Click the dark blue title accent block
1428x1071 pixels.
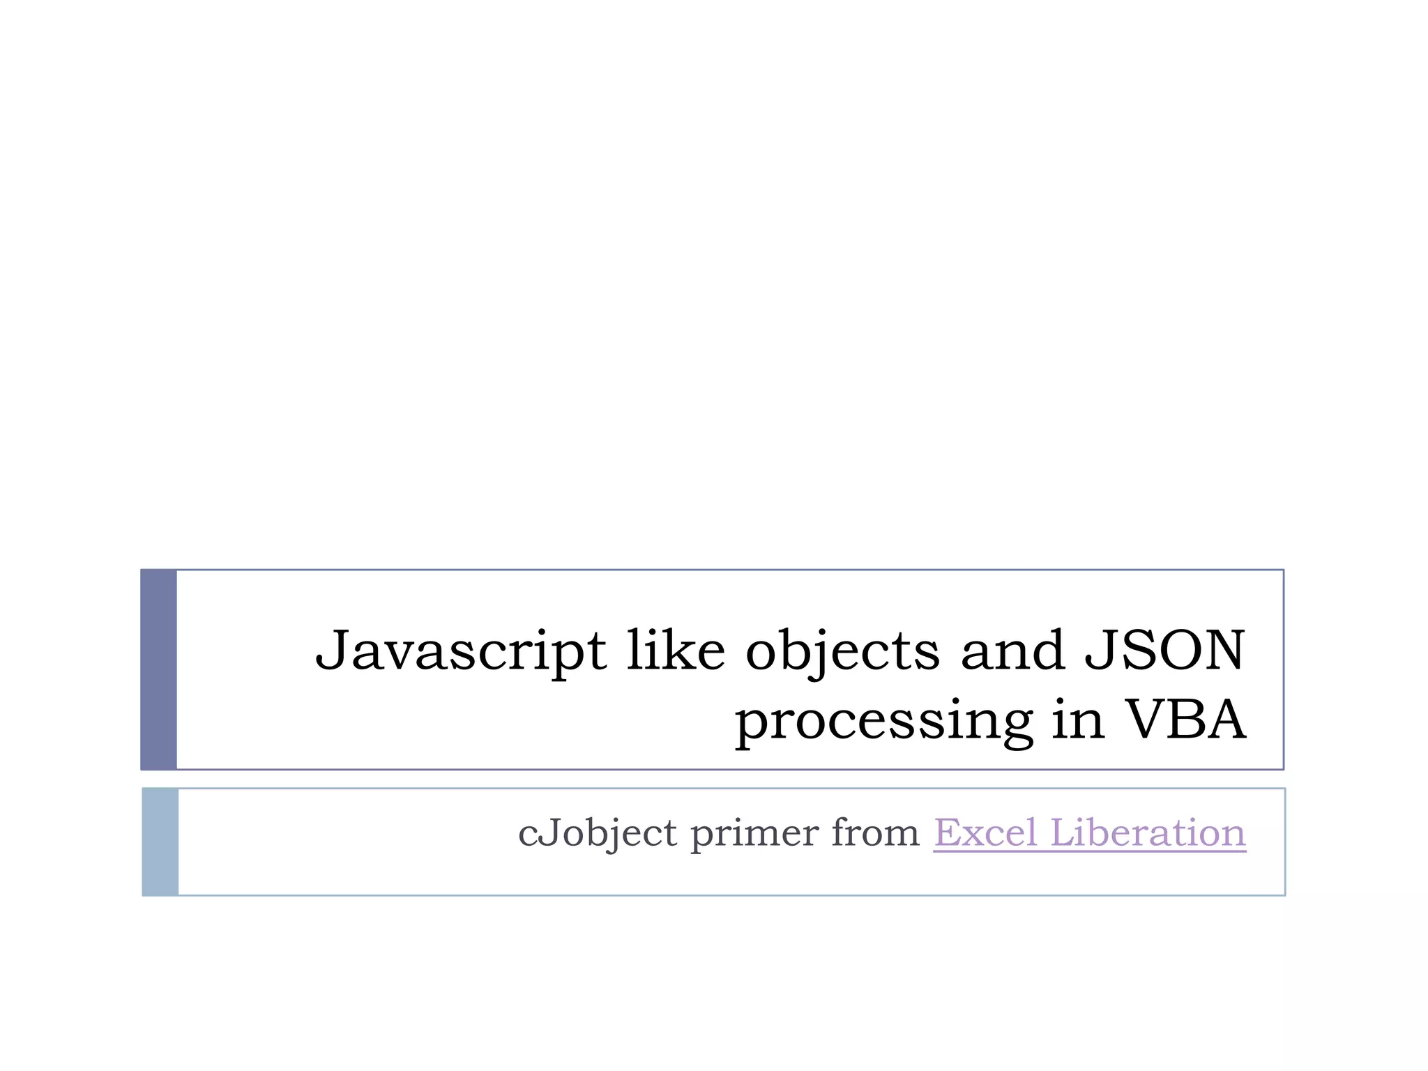[x=158, y=669]
